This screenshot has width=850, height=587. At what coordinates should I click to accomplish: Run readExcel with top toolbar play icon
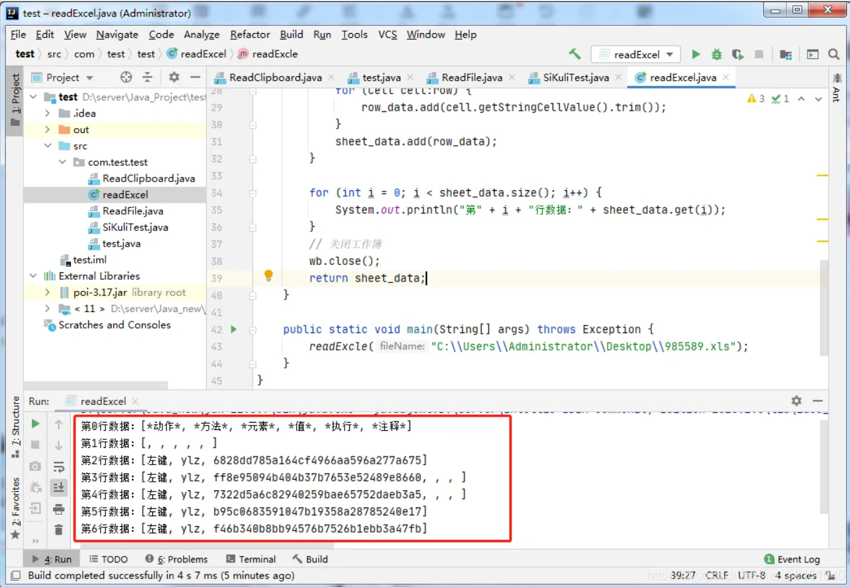(x=696, y=54)
